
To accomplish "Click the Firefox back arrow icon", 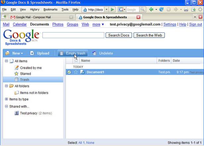I will [x=151, y=10].
